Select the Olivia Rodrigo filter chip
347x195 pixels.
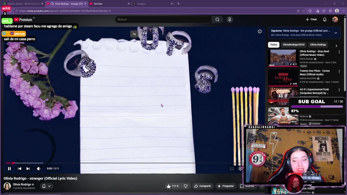point(318,45)
